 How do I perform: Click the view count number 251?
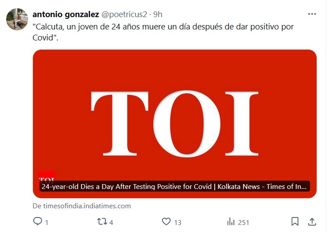[x=243, y=222]
